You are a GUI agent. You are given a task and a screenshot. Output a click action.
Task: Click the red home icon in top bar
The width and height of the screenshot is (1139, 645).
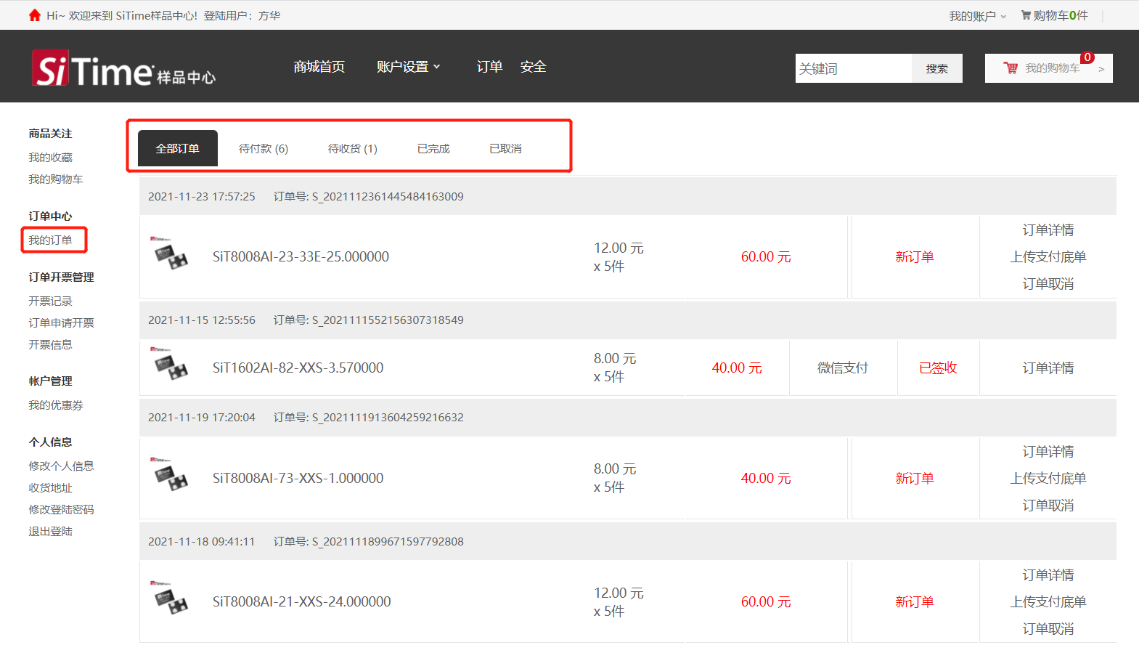(x=35, y=15)
